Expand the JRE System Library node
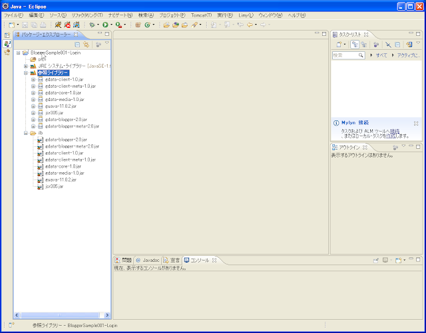 click(x=25, y=66)
